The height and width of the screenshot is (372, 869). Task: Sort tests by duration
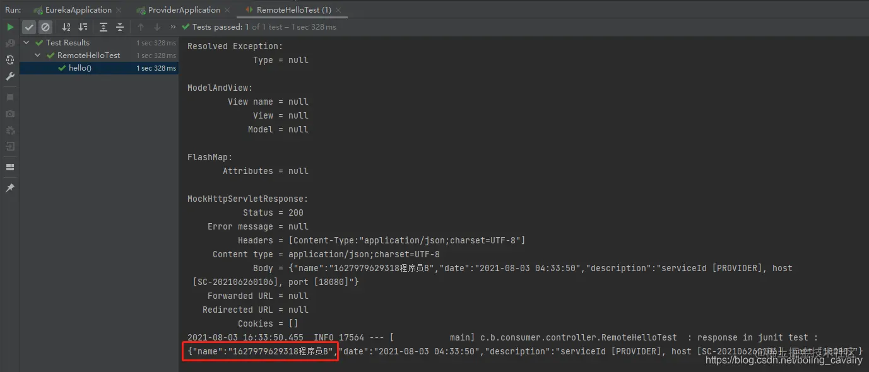83,27
